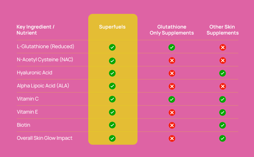
Task: Click the Hyaluronic Acid row label
Action: point(35,73)
